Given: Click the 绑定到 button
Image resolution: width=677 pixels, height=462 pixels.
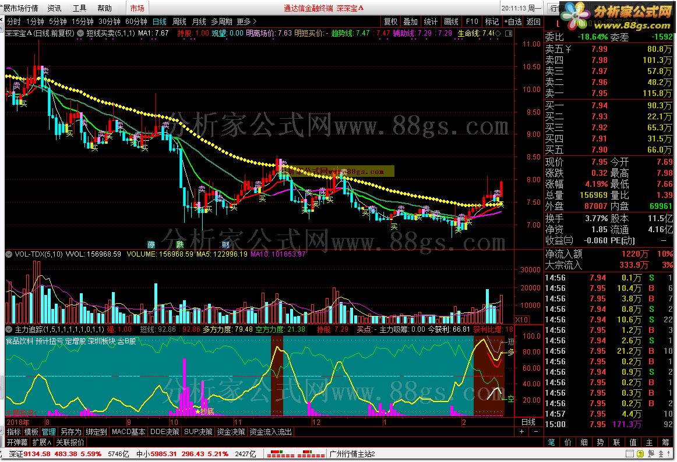Looking at the screenshot, I should [96, 432].
